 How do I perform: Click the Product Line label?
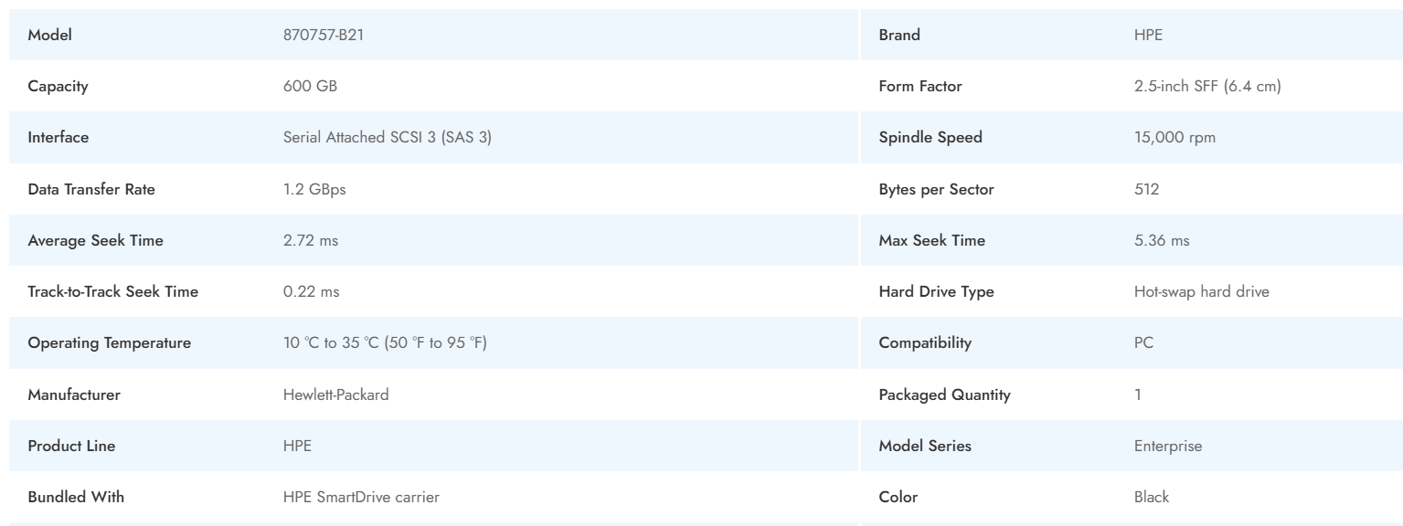[71, 447]
